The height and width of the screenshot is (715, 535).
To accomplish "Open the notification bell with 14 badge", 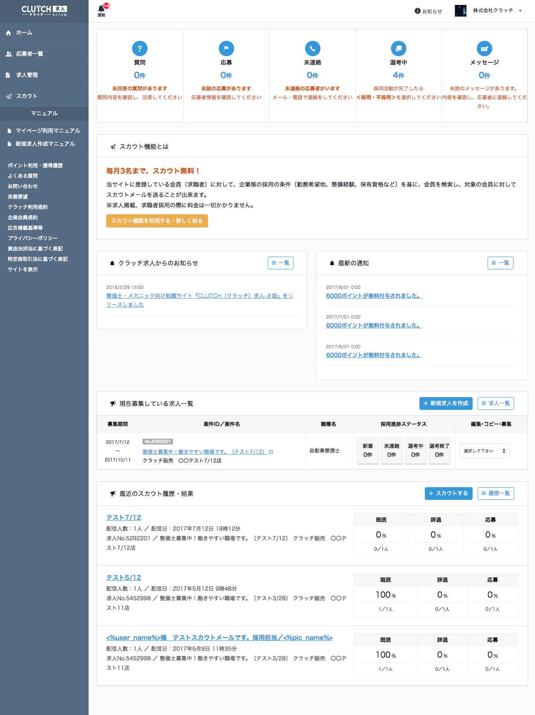I will (x=102, y=9).
